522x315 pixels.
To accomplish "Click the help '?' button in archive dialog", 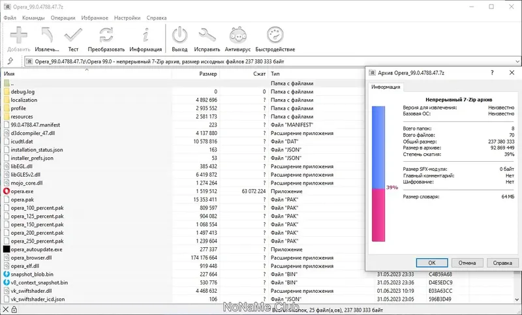I will pos(492,72).
